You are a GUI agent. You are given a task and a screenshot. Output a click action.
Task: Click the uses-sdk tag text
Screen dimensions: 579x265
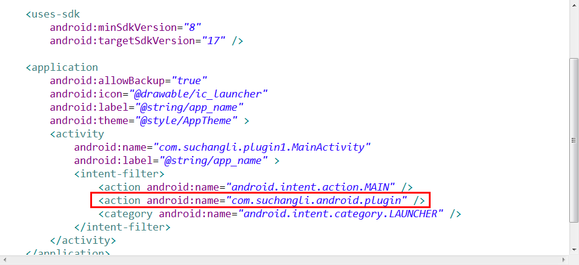click(x=53, y=15)
